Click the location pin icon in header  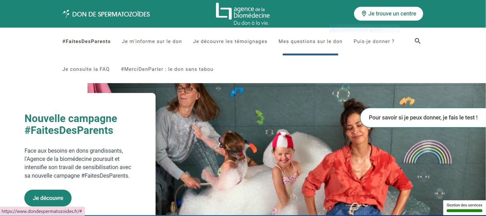364,14
